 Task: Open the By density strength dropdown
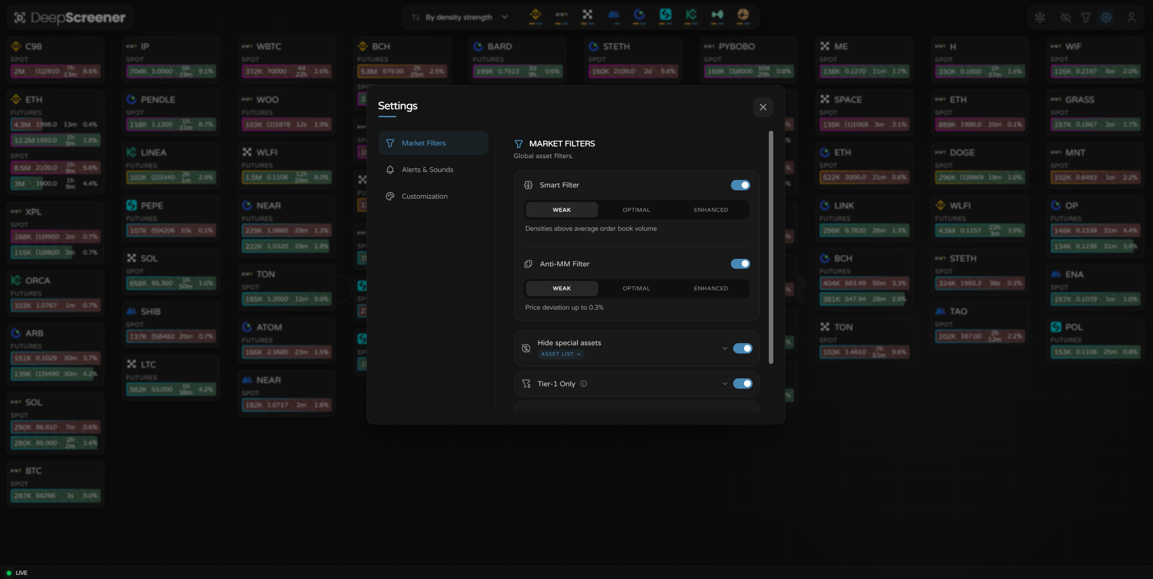[460, 17]
